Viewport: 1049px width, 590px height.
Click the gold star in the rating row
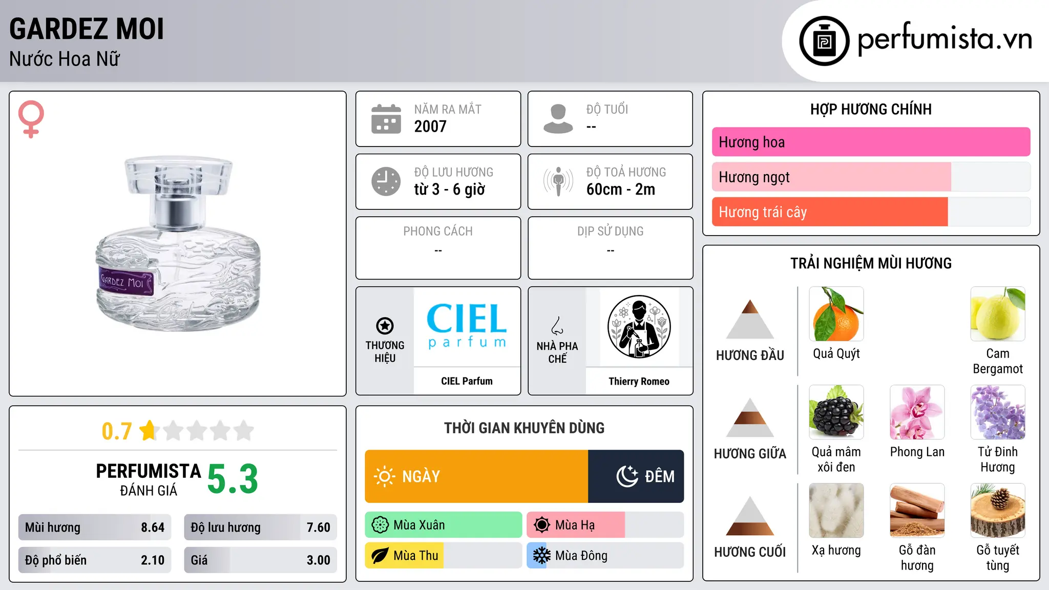[149, 431]
